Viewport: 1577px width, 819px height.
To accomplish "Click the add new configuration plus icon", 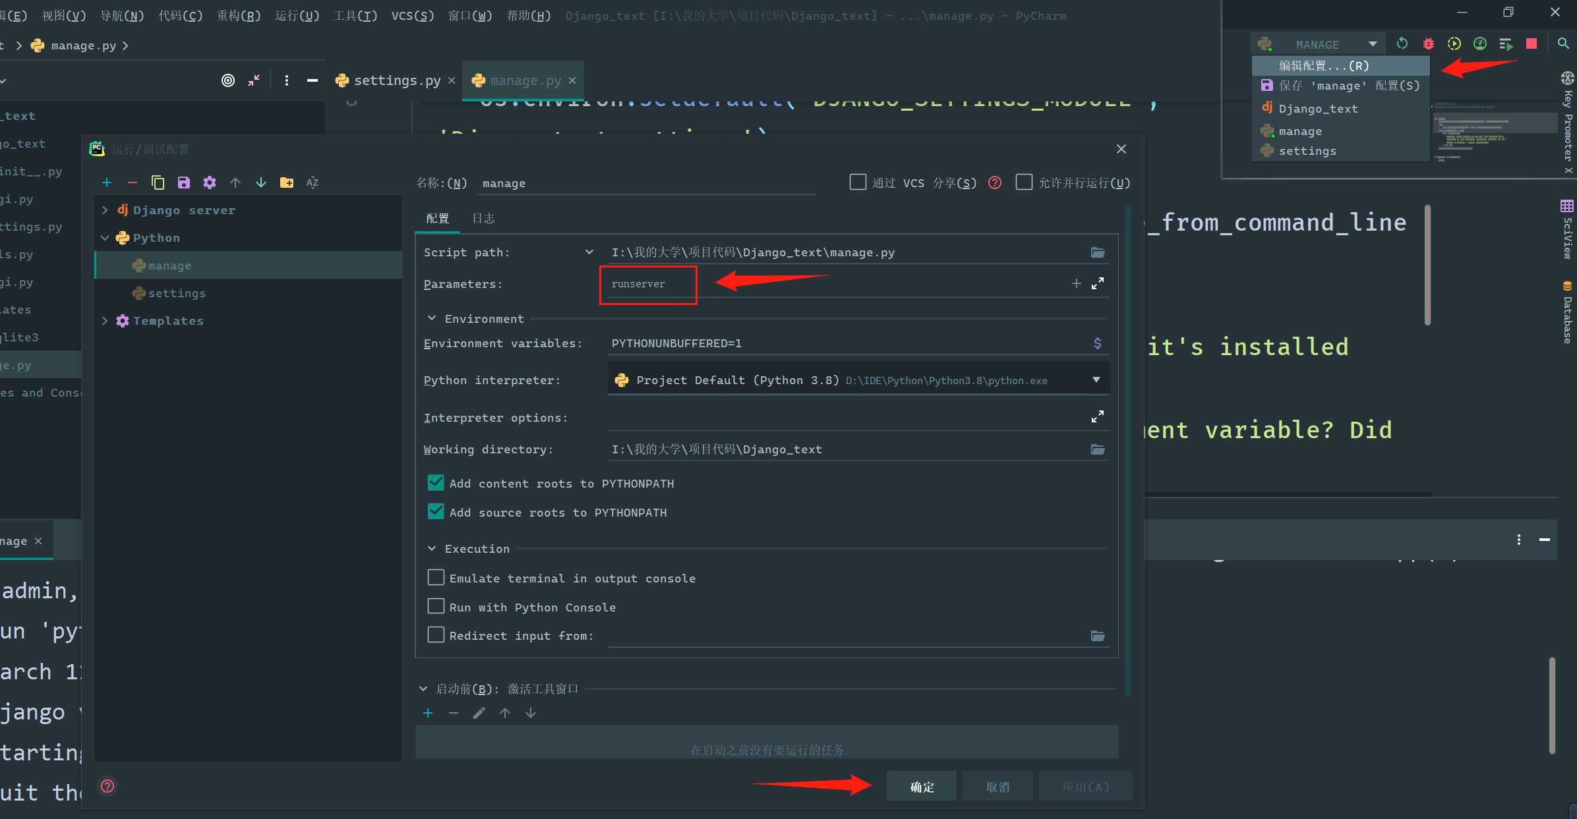I will coord(107,183).
